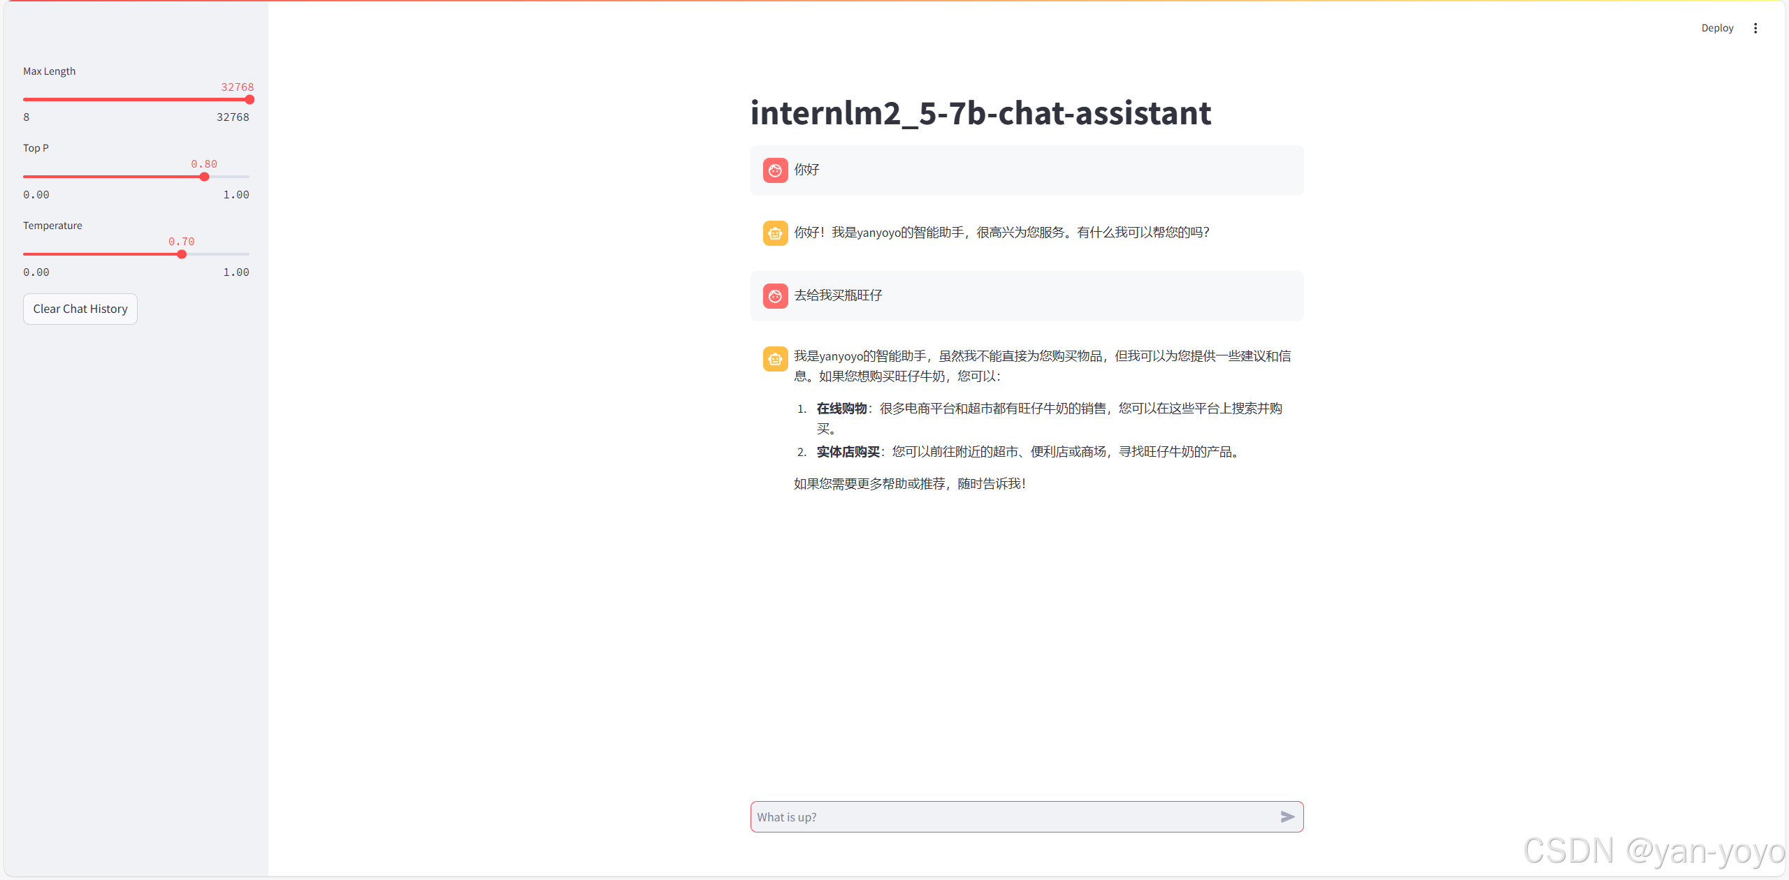This screenshot has height=880, width=1789.
Task: Click the Max Length label in sidebar
Action: click(49, 71)
